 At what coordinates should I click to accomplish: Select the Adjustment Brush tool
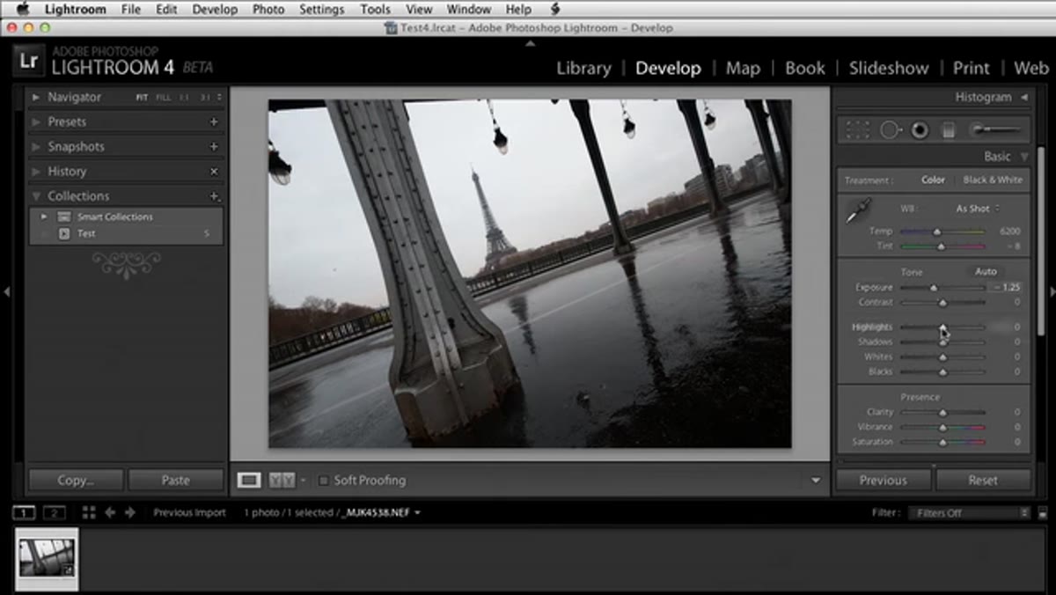click(995, 130)
